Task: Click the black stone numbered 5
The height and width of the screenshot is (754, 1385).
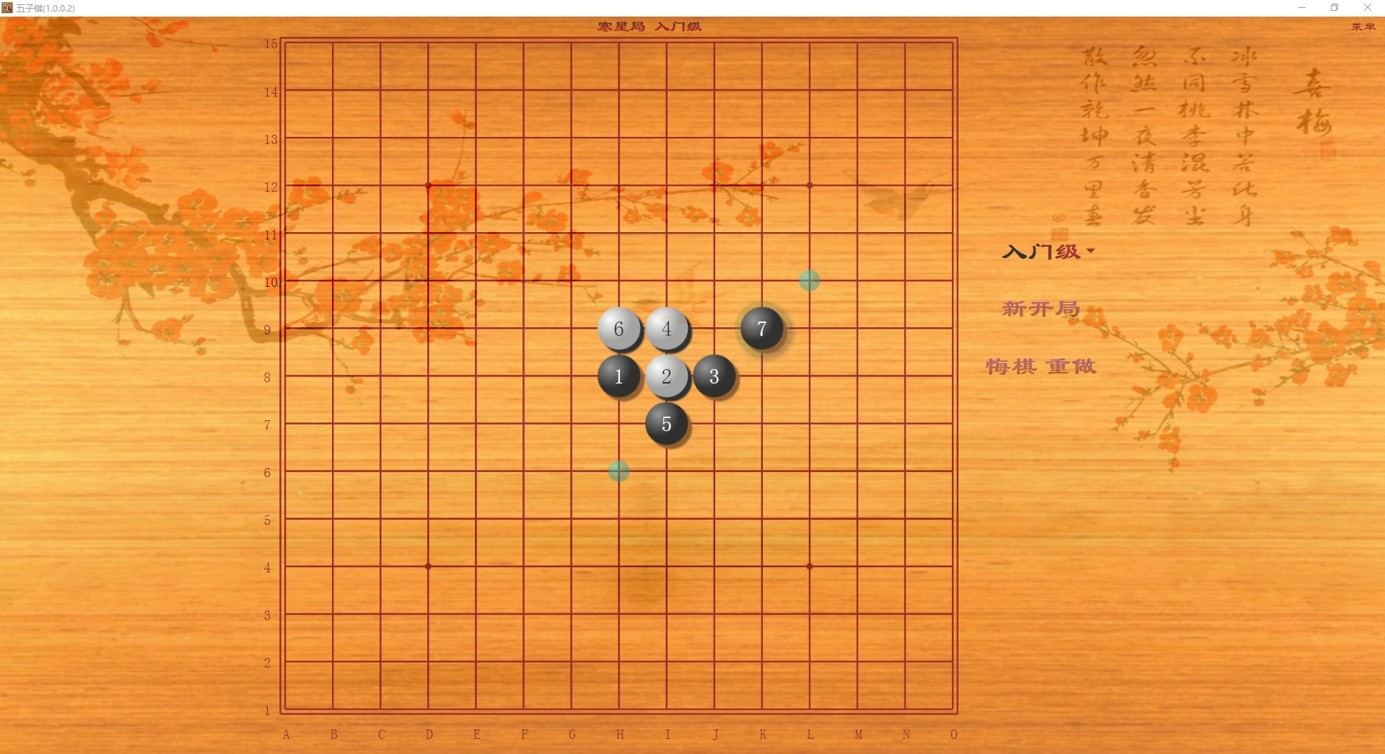Action: point(666,425)
